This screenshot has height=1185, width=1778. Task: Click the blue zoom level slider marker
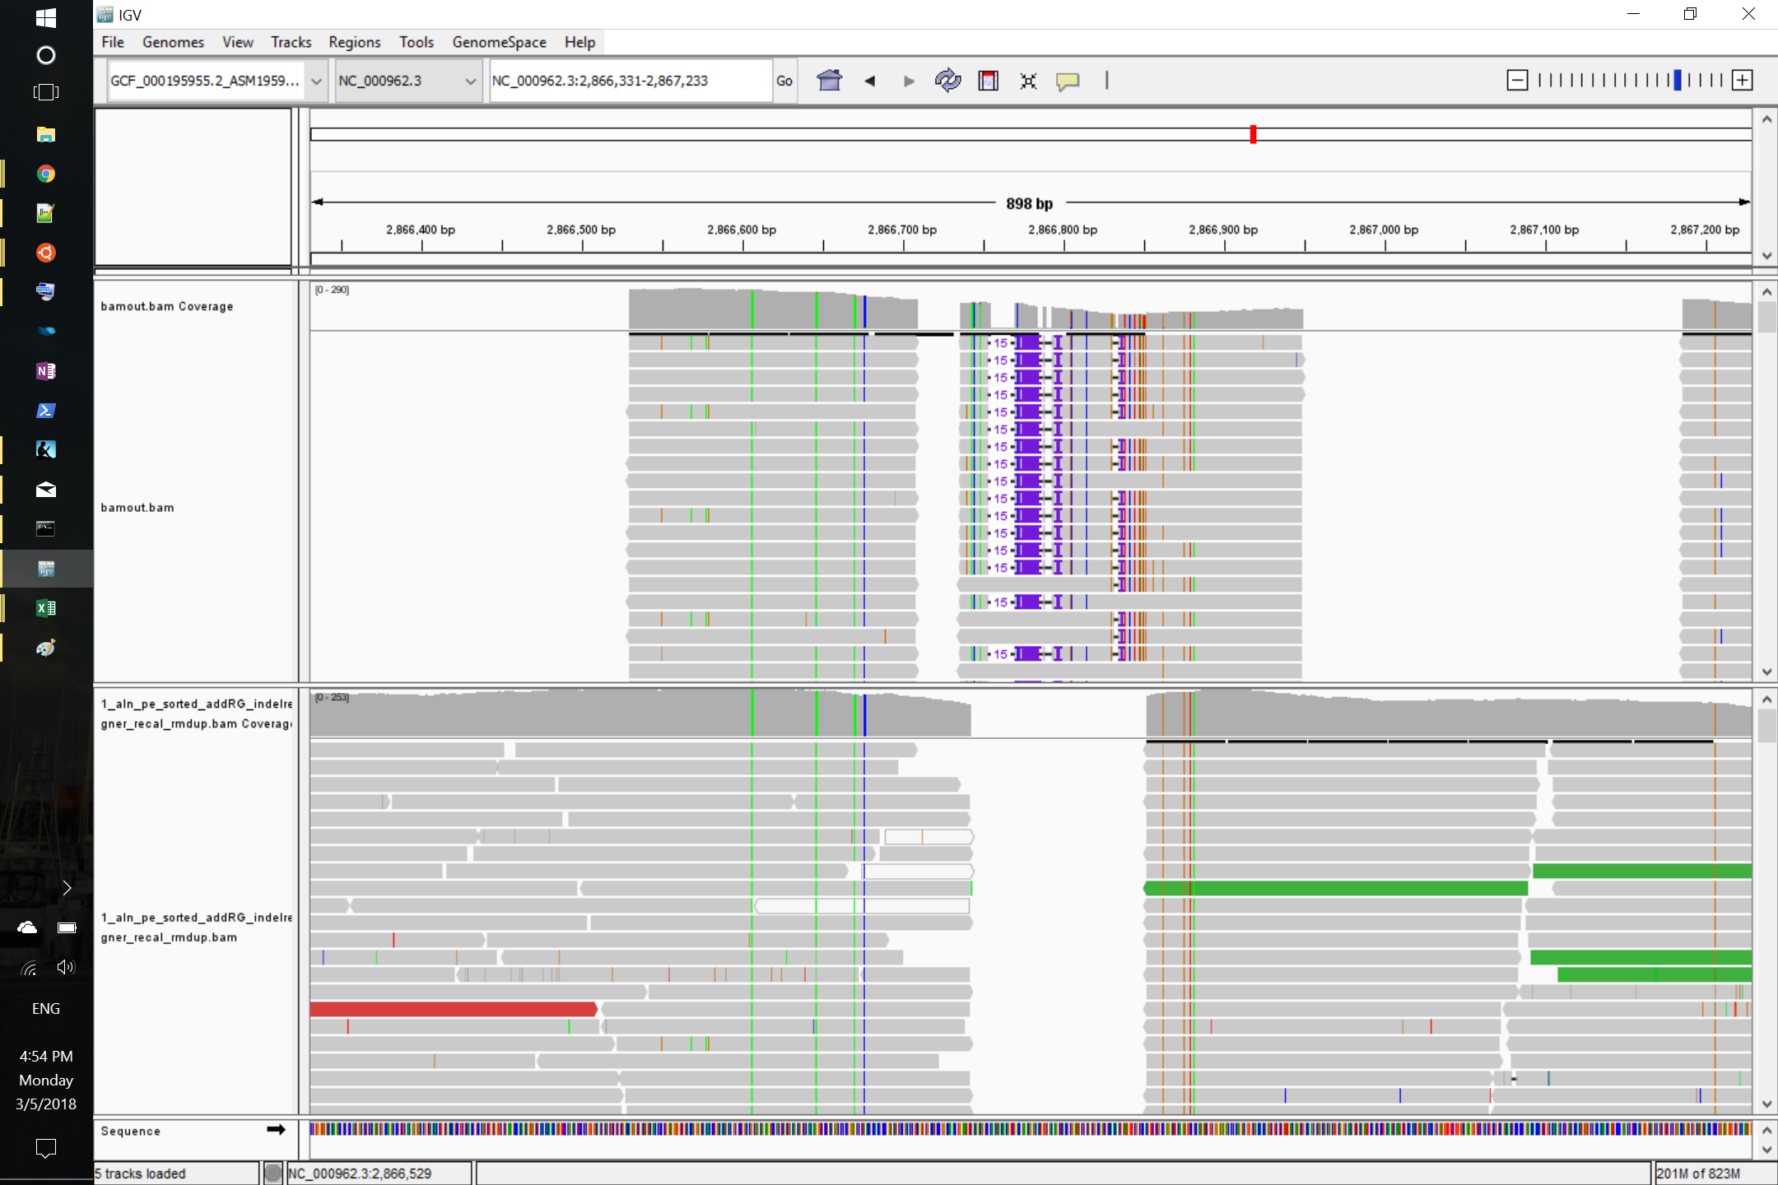(1678, 80)
